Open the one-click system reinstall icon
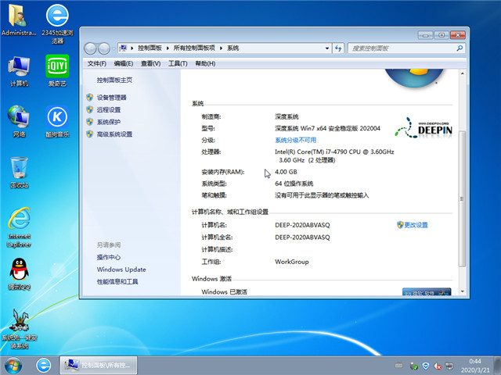 pos(19,328)
